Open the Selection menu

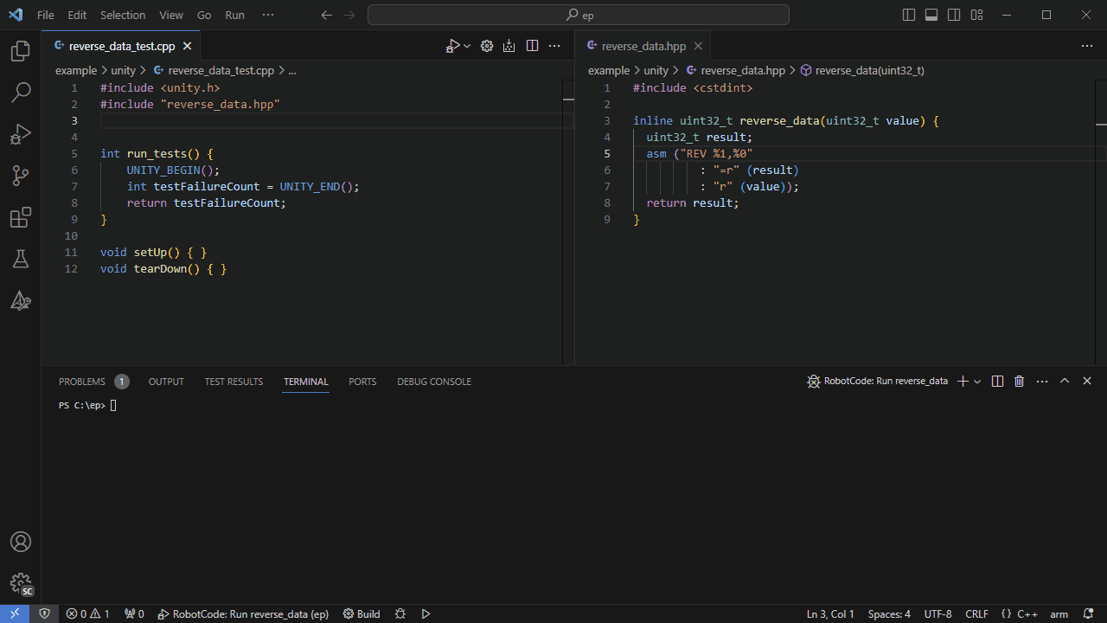coord(123,15)
